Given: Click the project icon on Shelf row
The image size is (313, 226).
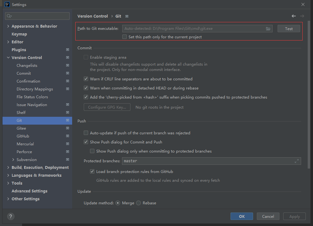Looking at the screenshot, I should [67, 112].
